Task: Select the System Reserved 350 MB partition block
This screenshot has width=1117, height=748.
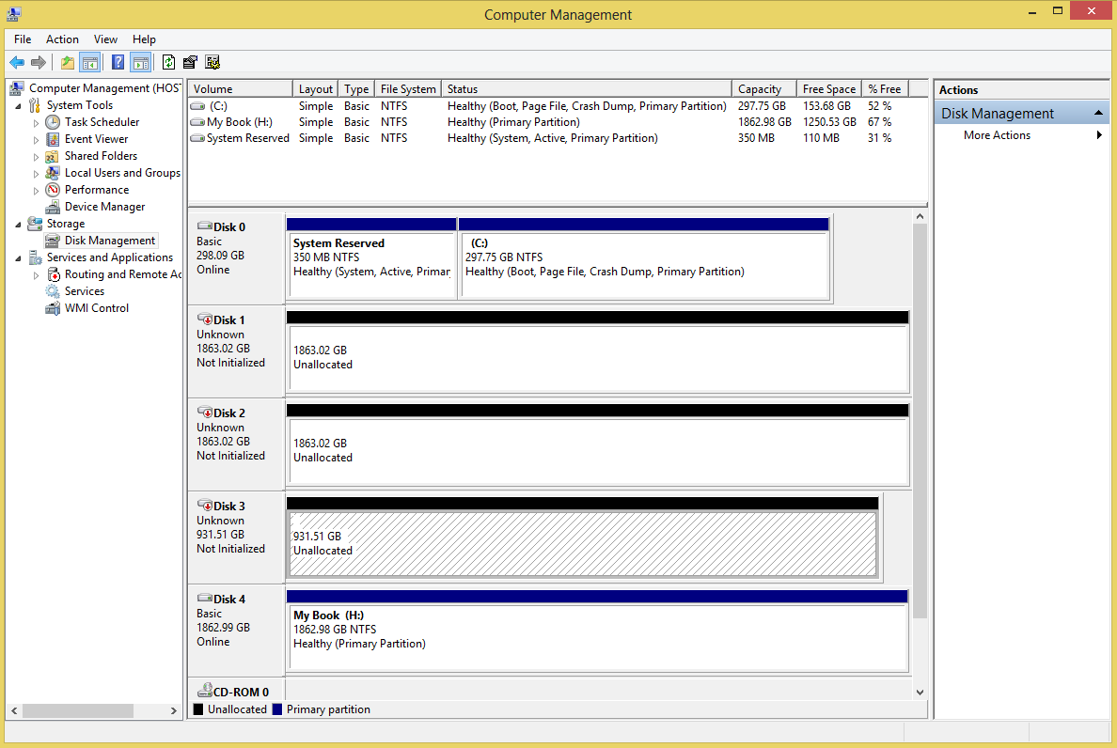Action: click(x=371, y=259)
